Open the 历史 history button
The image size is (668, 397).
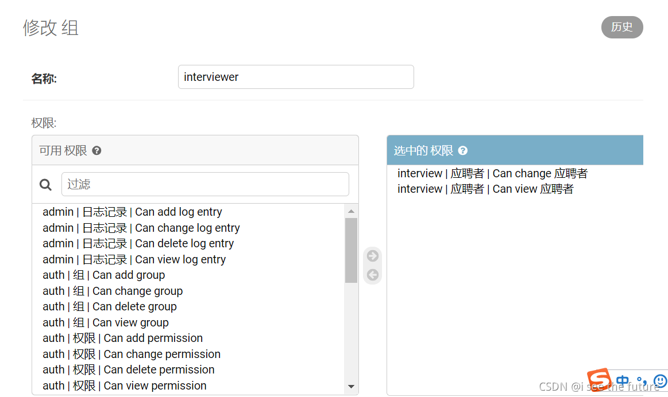(622, 27)
